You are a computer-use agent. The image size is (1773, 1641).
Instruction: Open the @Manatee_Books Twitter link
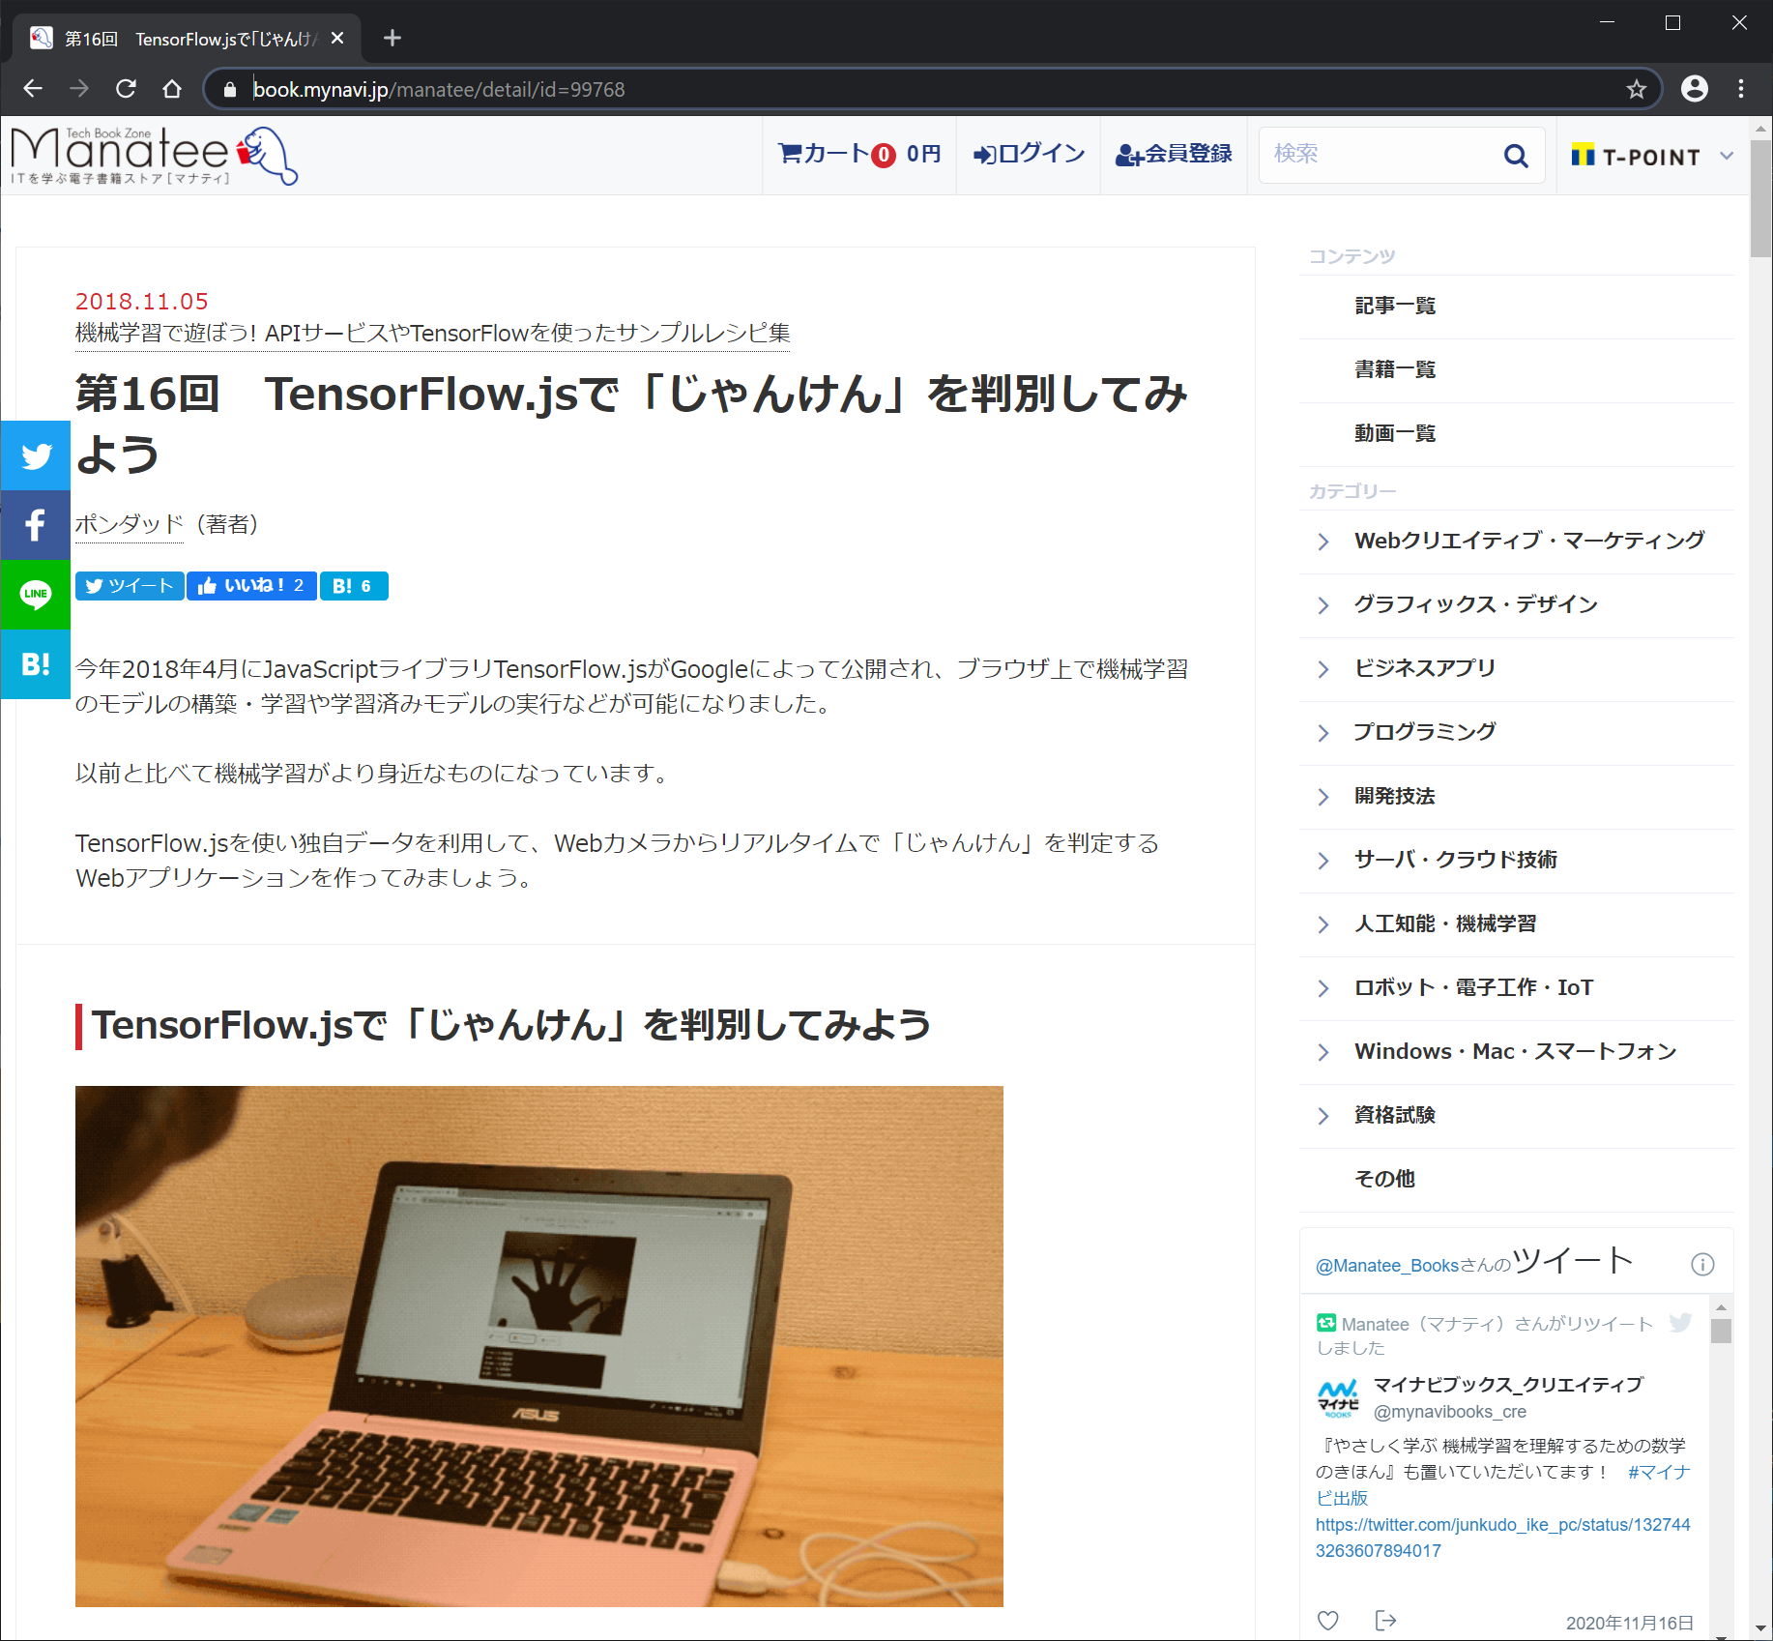point(1386,1266)
